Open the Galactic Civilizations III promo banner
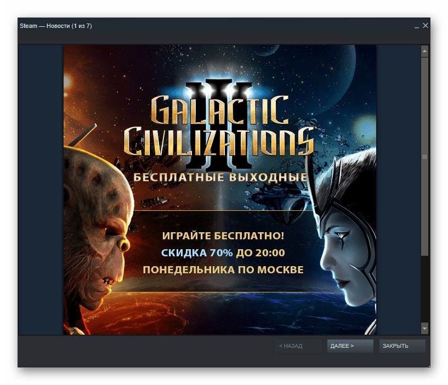This screenshot has width=448, height=385. [220, 189]
